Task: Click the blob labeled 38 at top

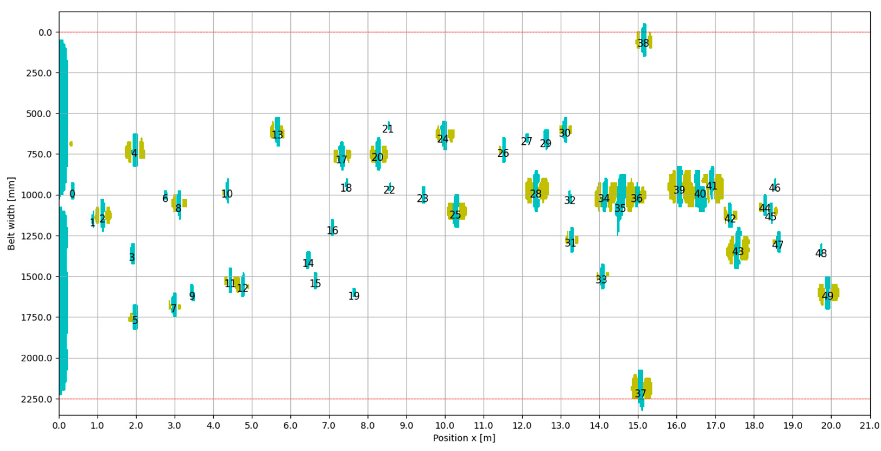Action: coord(644,40)
